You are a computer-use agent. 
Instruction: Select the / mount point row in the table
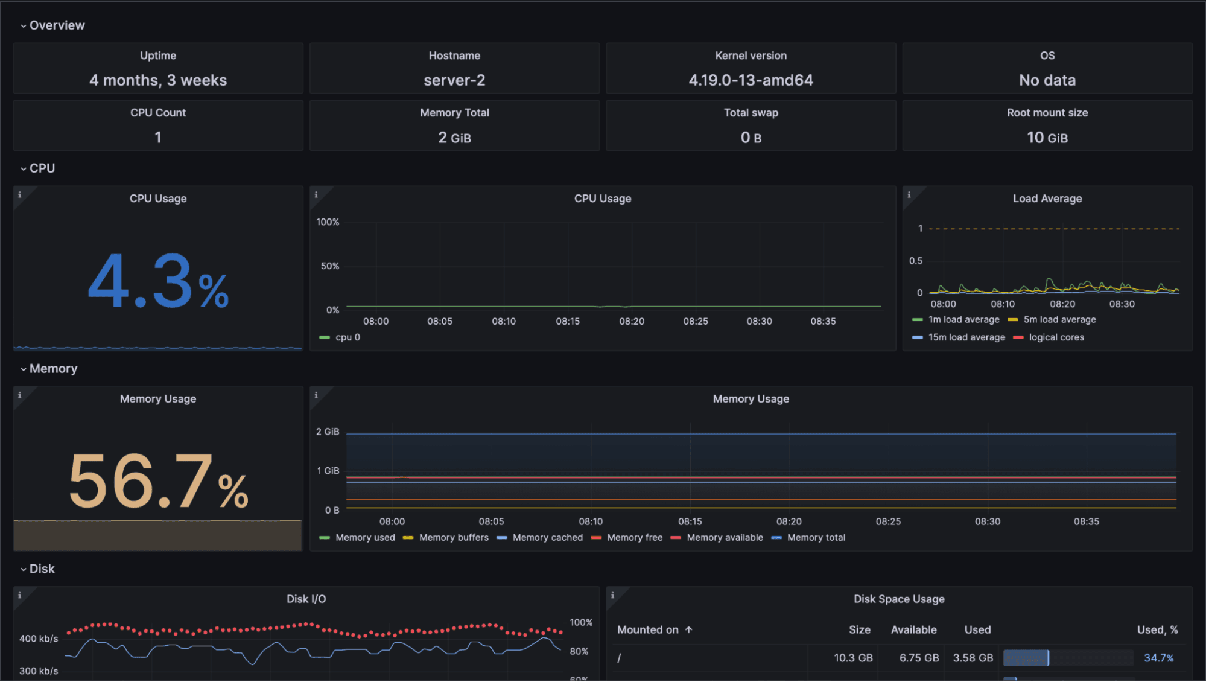(619, 658)
